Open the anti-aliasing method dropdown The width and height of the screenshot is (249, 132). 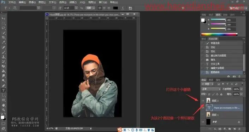(90, 8)
